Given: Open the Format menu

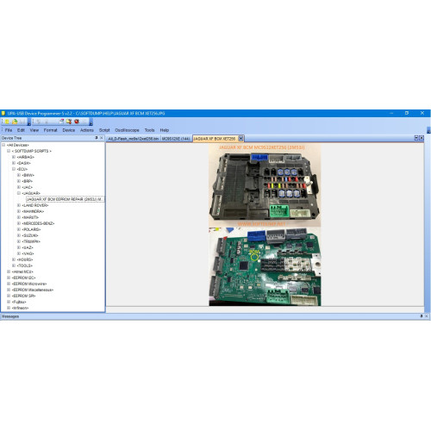Looking at the screenshot, I should coord(51,130).
